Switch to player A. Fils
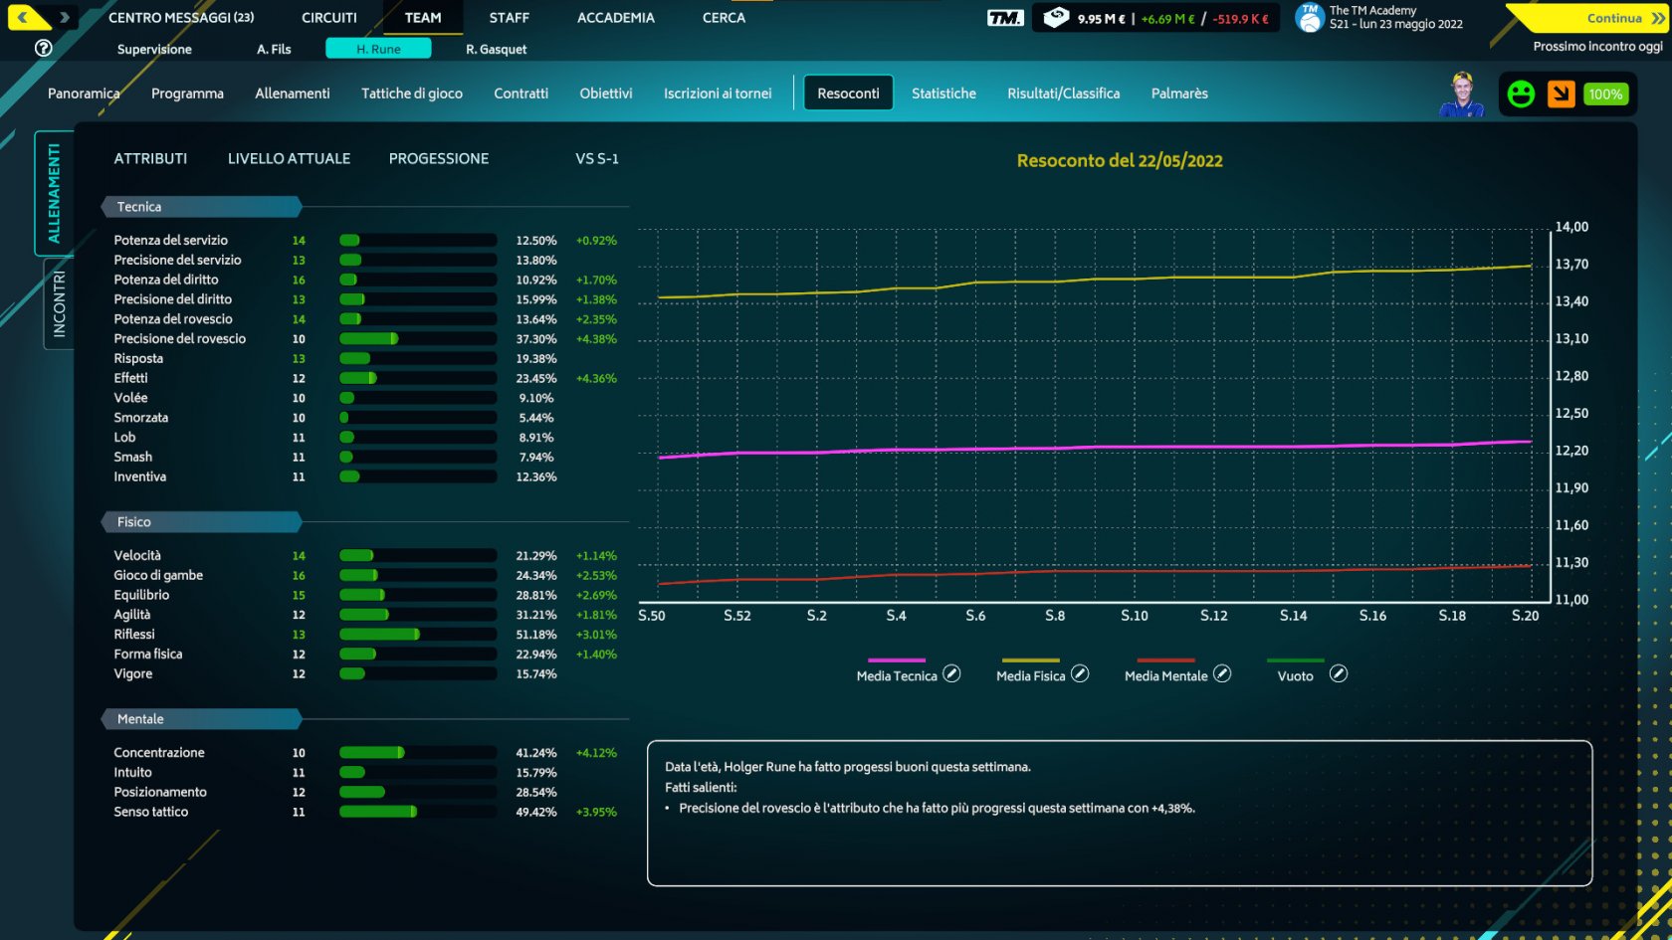The height and width of the screenshot is (940, 1672). coord(274,49)
